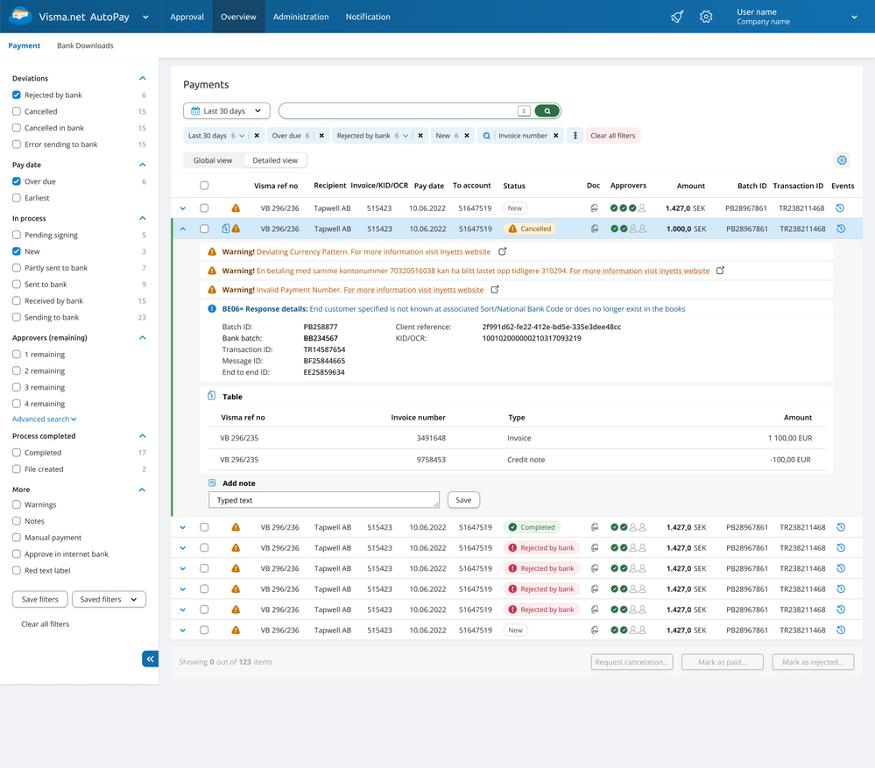Screen dimensions: 875x768
Task: Collapse the Approvers (remaining) section
Action: (x=142, y=337)
